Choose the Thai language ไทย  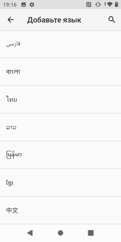(60, 99)
